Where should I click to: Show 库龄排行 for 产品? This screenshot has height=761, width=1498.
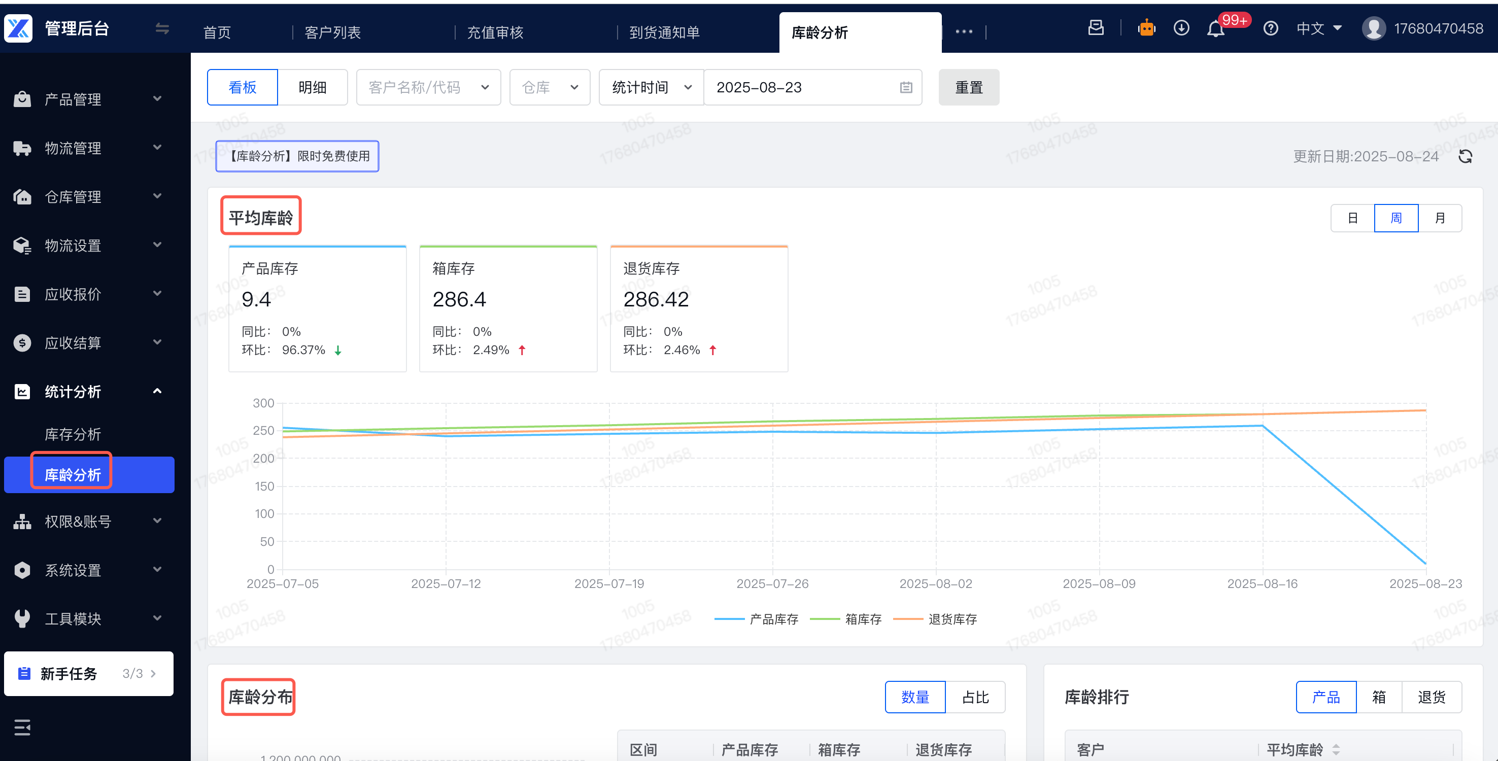pyautogui.click(x=1326, y=697)
